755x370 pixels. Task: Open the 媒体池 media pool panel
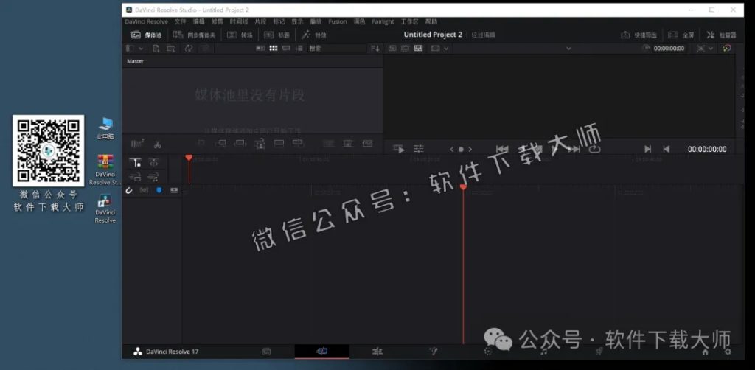(x=147, y=35)
